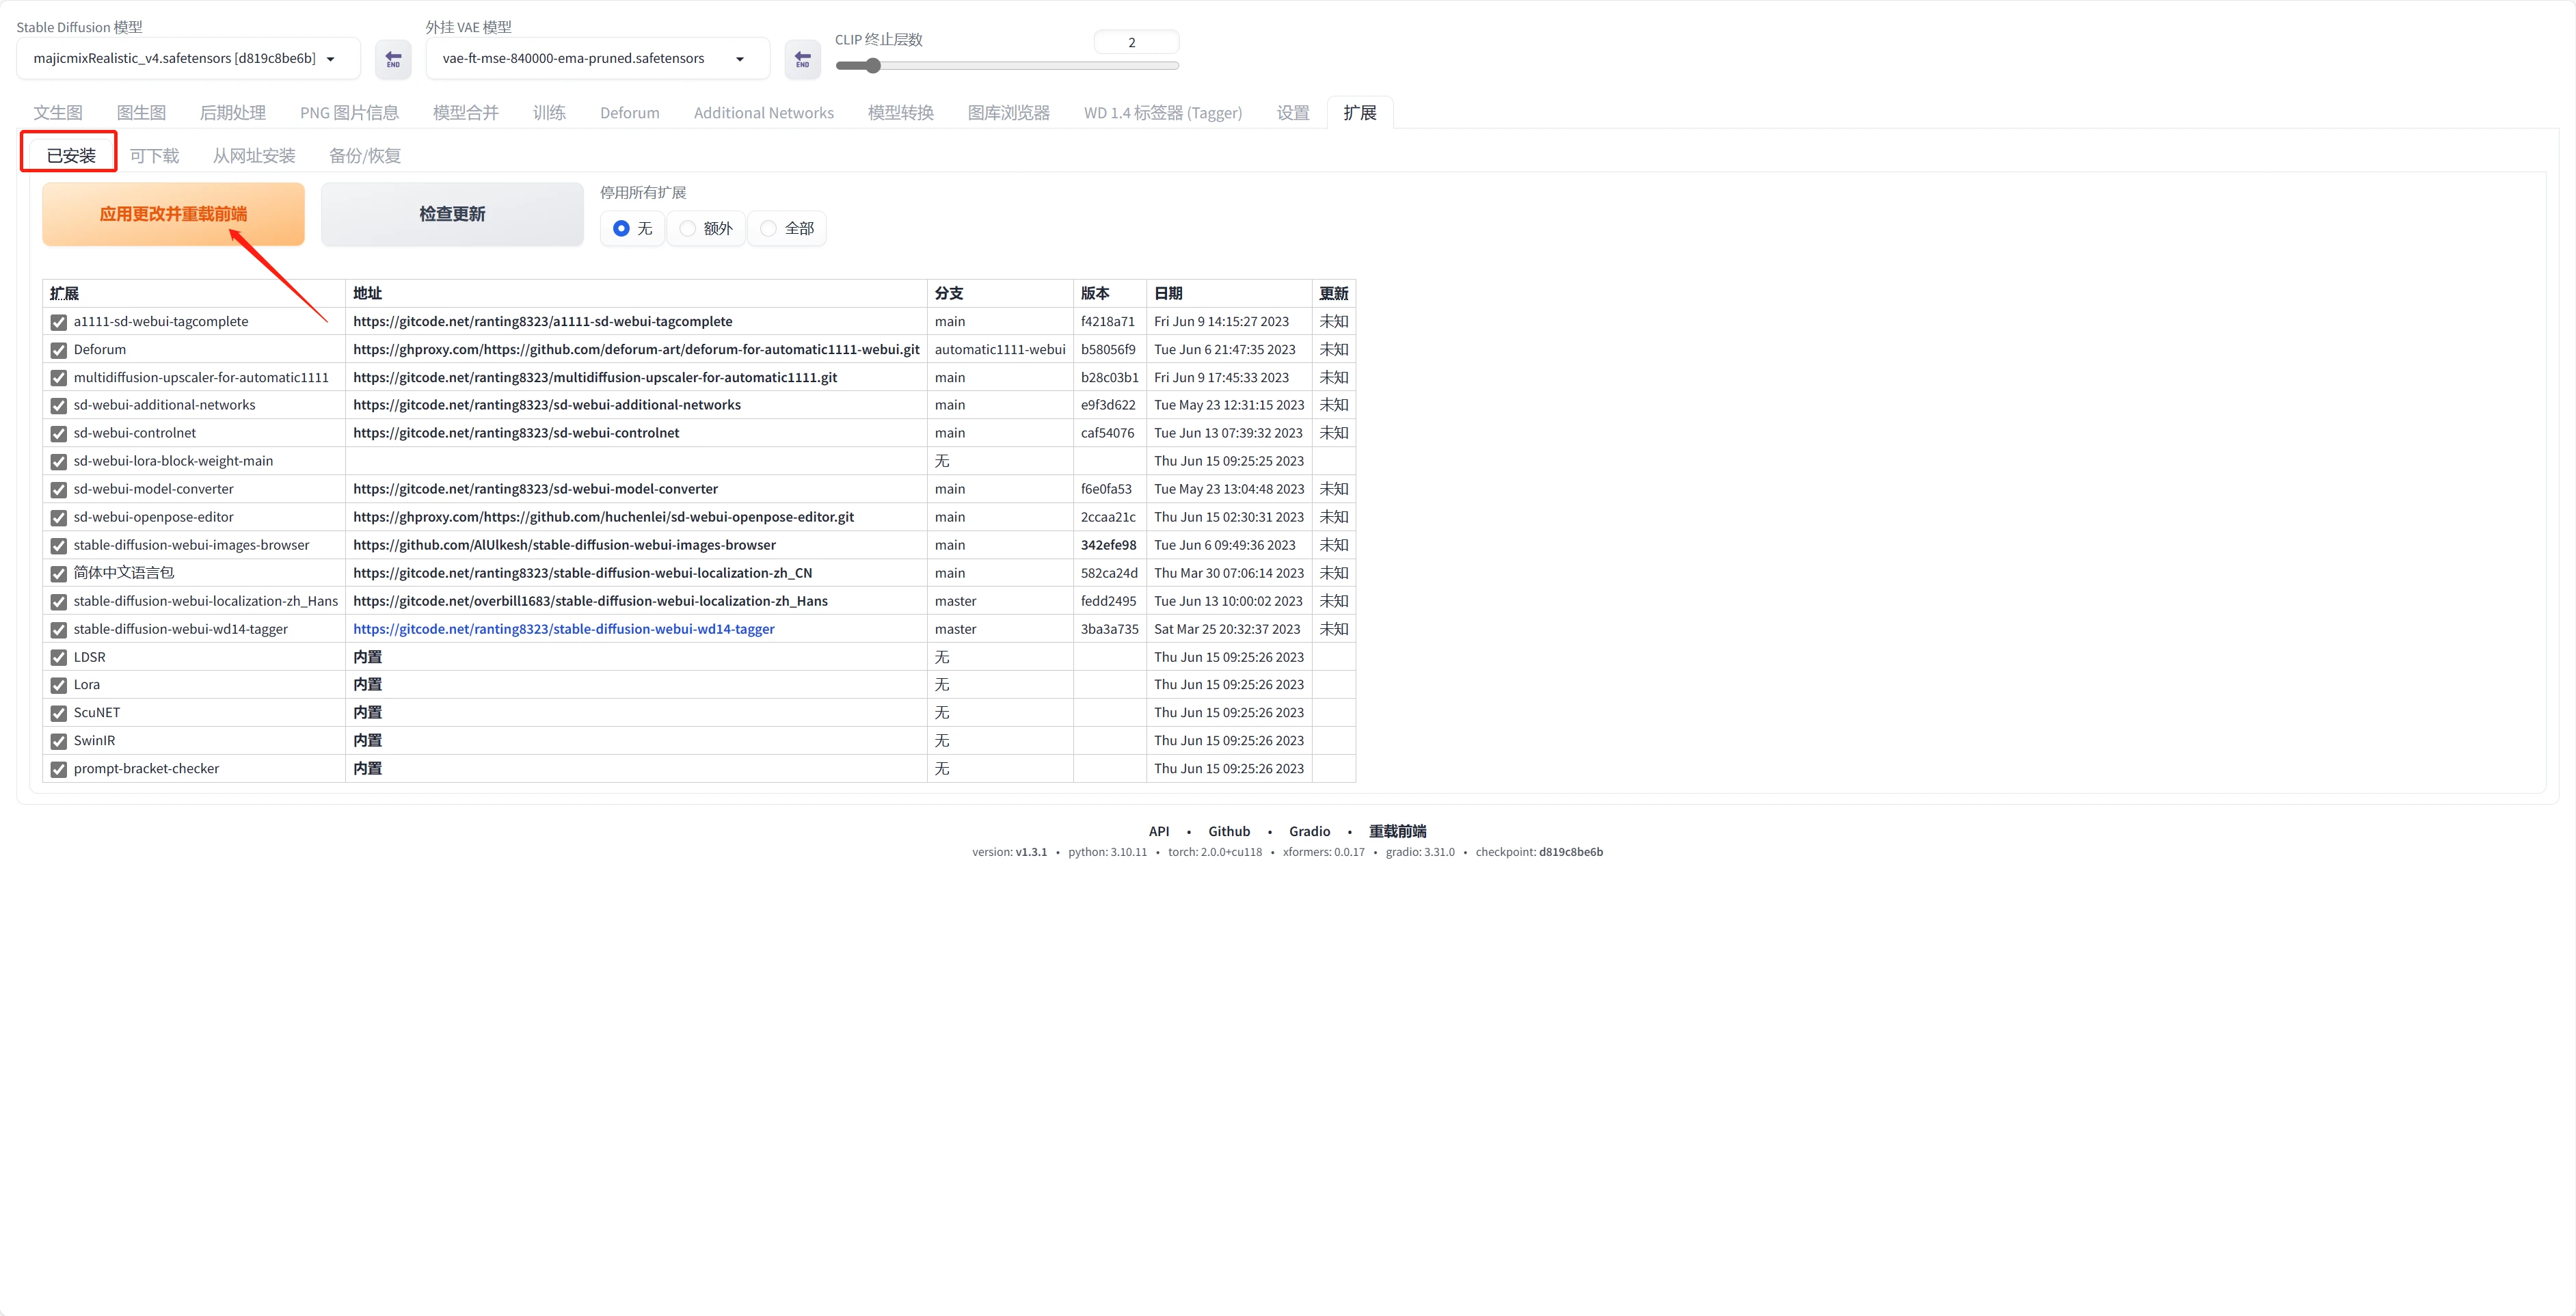The height and width of the screenshot is (1316, 2576).
Task: Switch to the 图生图 tab
Action: 141,113
